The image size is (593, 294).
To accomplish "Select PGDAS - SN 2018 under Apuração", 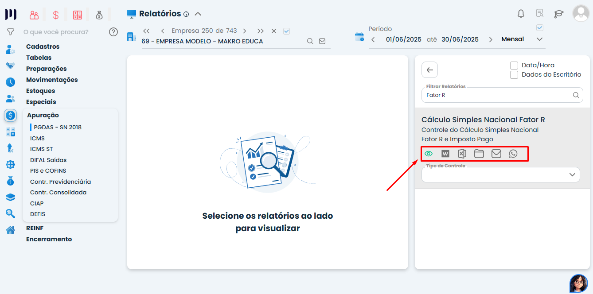I will [x=58, y=127].
